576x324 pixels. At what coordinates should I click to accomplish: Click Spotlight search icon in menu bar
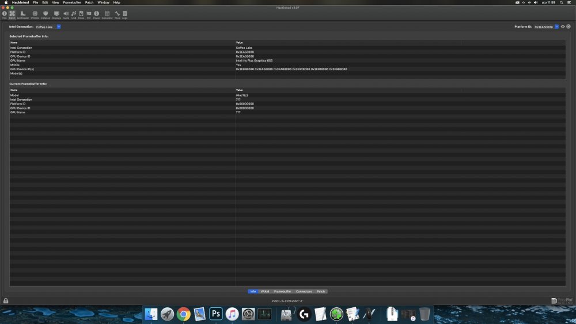pyautogui.click(x=561, y=2)
